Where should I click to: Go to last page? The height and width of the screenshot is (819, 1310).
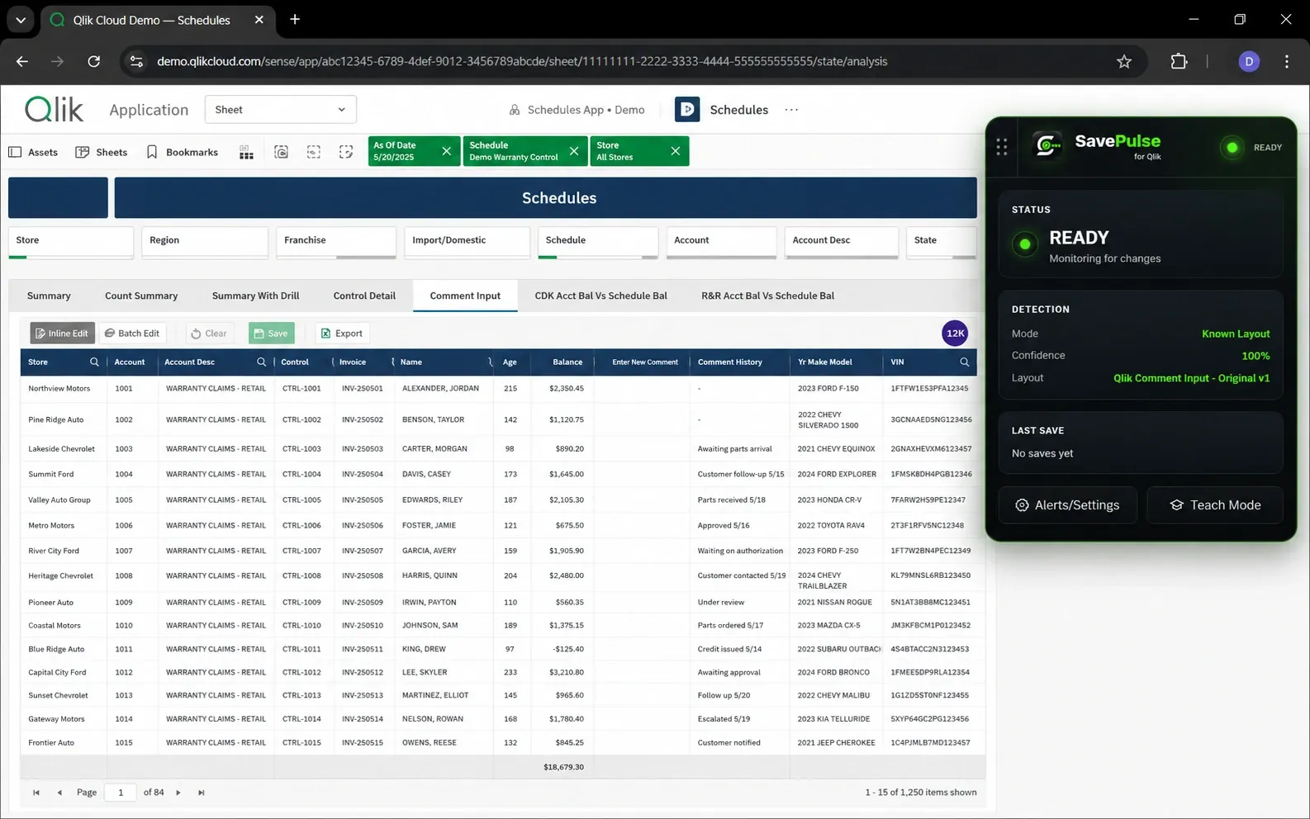point(202,793)
